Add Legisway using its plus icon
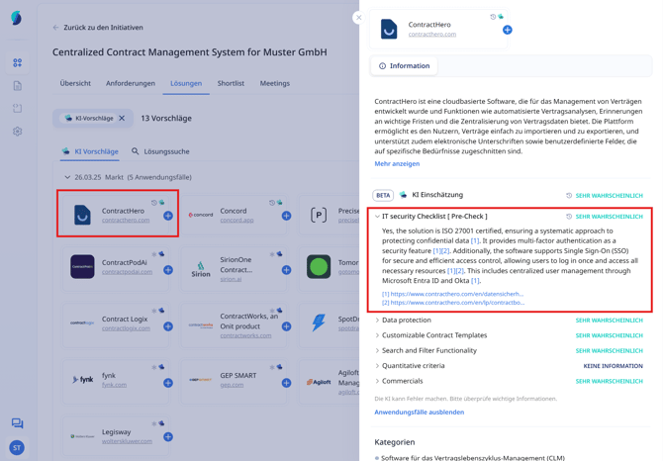Image resolution: width=663 pixels, height=461 pixels. [x=168, y=436]
